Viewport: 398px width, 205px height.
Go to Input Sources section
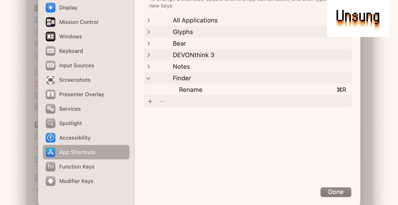(76, 65)
